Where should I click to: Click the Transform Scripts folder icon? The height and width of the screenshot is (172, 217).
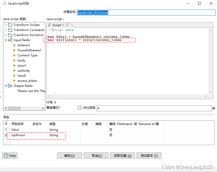tap(10, 25)
